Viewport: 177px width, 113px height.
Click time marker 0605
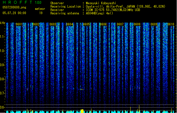86,24
